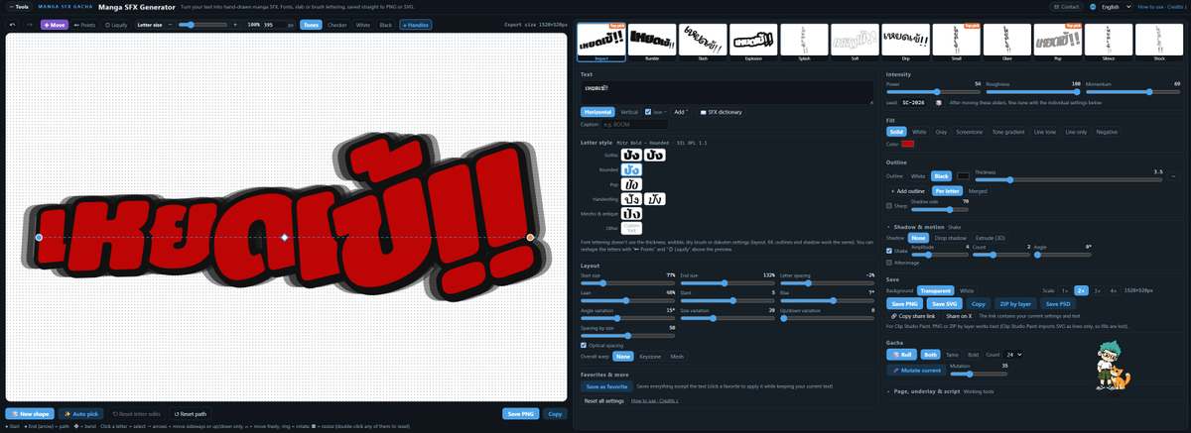
Task: Click Add outline button
Action: [x=908, y=190]
